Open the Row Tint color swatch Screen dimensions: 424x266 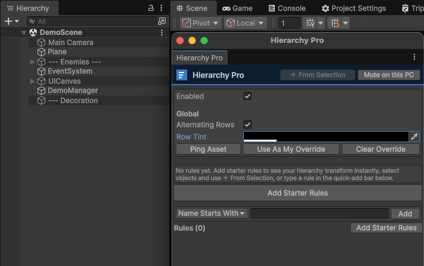326,137
